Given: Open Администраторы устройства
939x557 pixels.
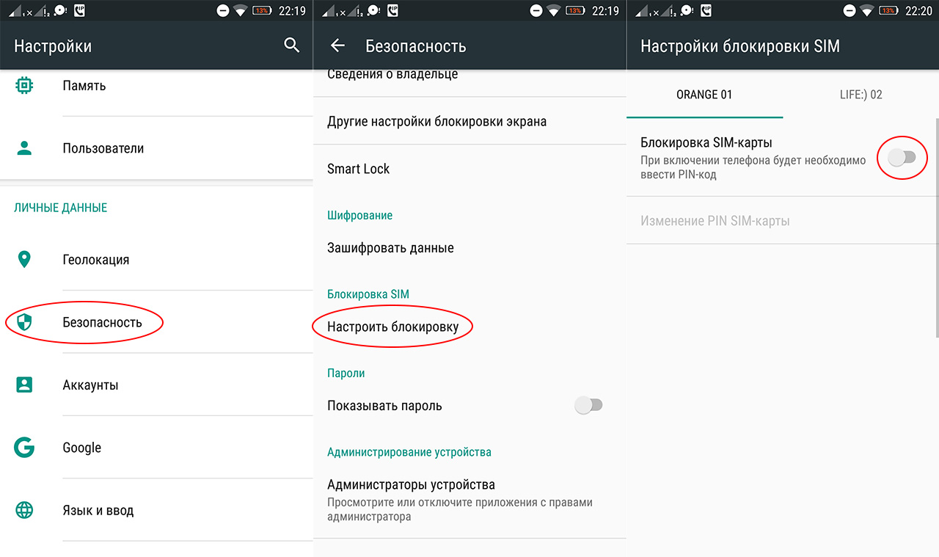Looking at the screenshot, I should pos(411,484).
